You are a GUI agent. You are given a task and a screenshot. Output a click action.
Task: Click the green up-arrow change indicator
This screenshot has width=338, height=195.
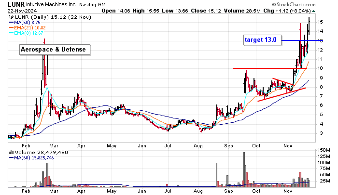314,11
